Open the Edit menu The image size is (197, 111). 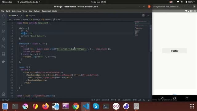[x=8, y=11]
